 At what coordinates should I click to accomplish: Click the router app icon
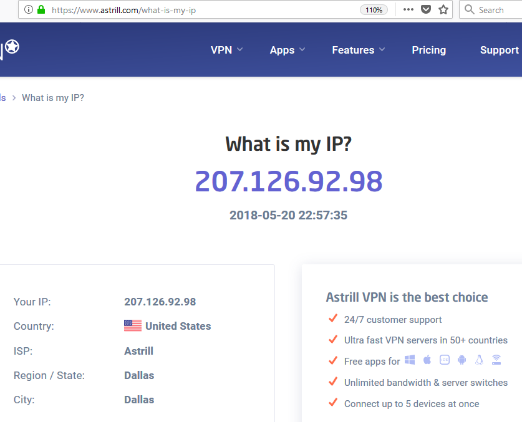(x=496, y=360)
